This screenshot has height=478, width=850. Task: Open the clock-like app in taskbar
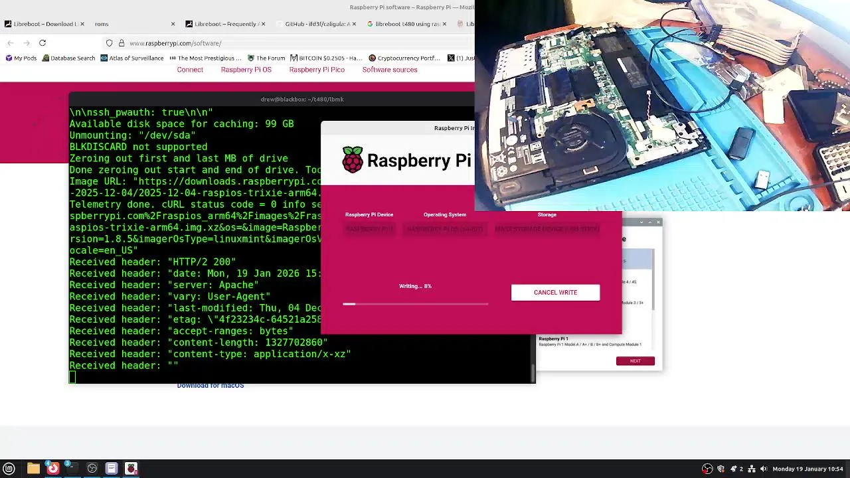point(92,469)
